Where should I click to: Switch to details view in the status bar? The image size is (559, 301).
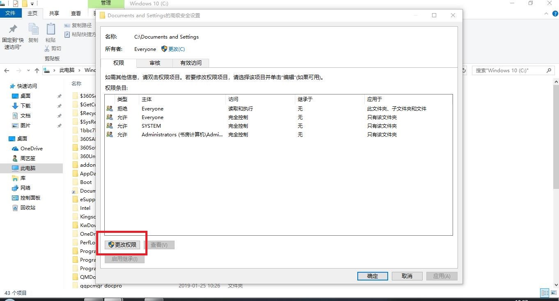pos(545,293)
